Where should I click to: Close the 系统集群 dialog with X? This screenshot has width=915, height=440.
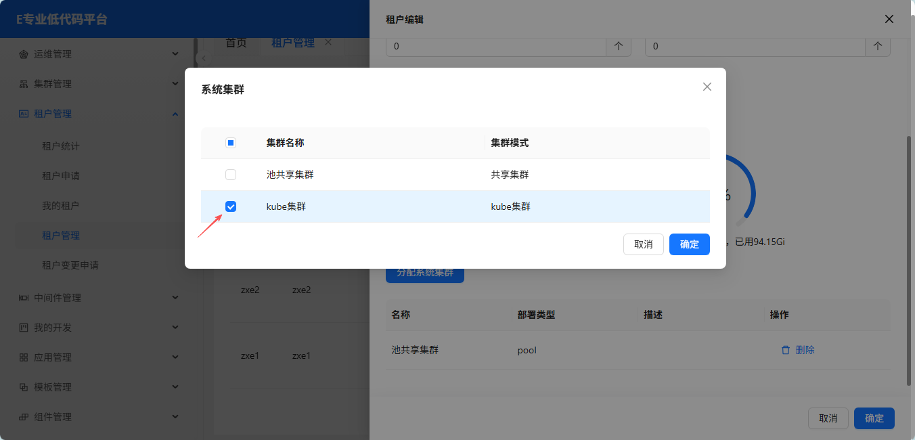pos(707,87)
